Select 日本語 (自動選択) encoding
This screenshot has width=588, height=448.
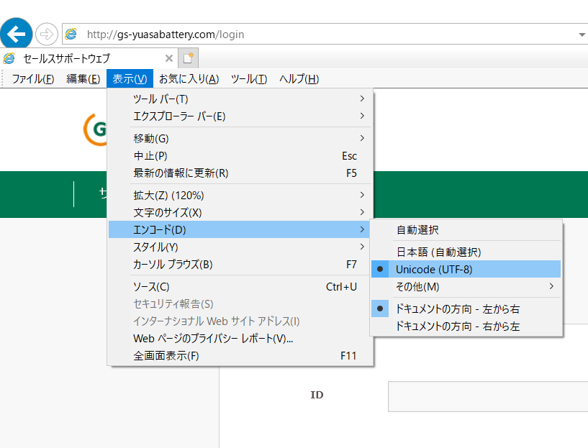(466, 252)
